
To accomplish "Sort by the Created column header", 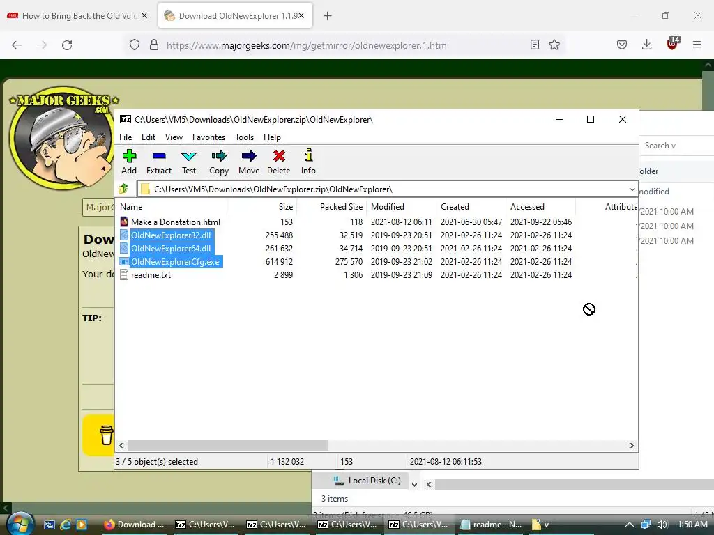I will pos(471,206).
